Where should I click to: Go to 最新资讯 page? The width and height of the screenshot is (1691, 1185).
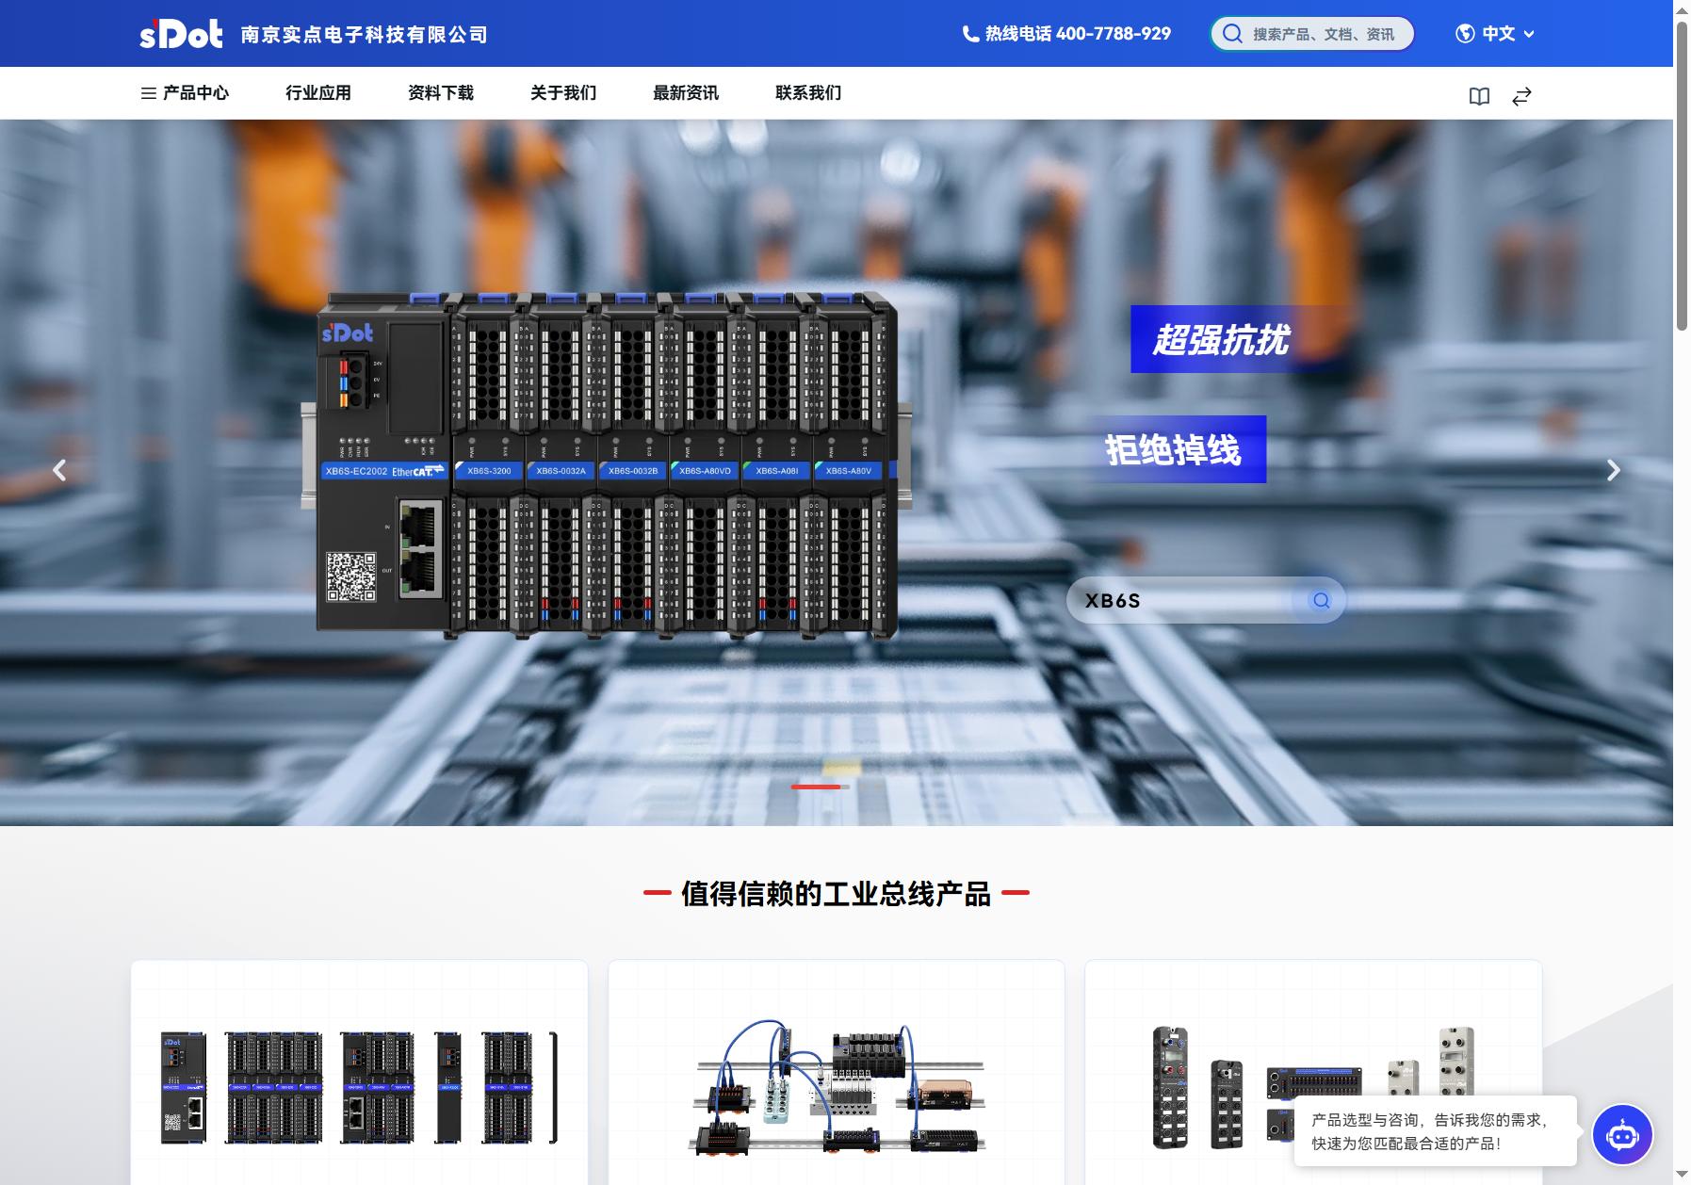(x=686, y=92)
